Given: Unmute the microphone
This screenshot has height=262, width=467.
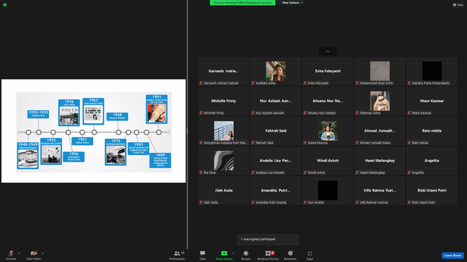Looking at the screenshot, I should pyautogui.click(x=11, y=255).
